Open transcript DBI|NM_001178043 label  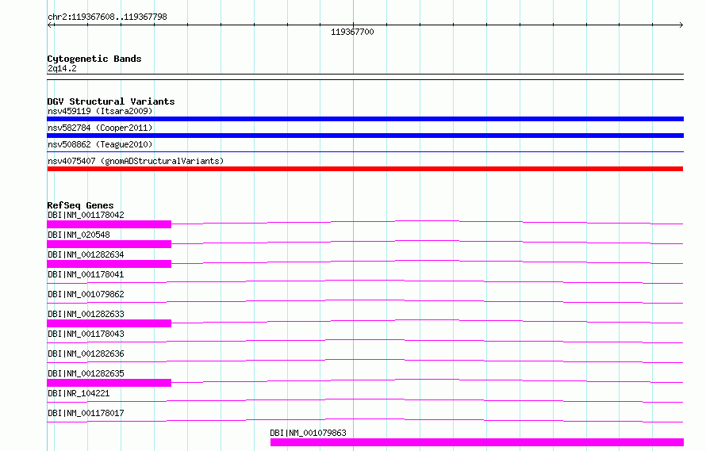point(86,334)
